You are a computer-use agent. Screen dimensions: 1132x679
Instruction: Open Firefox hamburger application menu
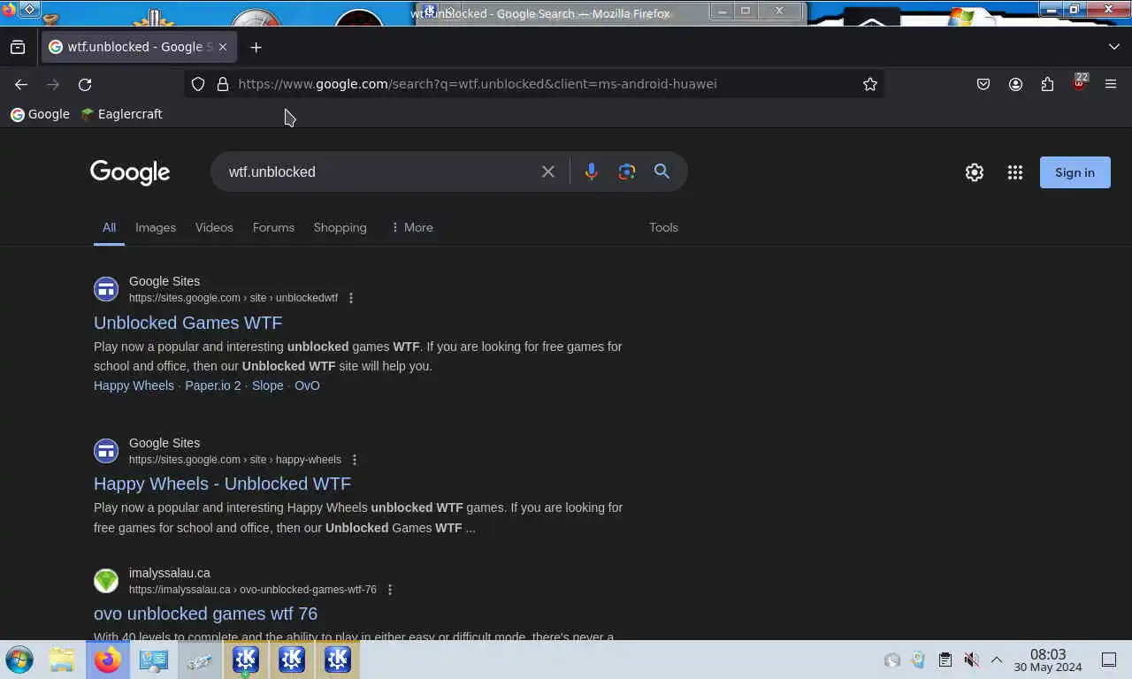pyautogui.click(x=1111, y=84)
